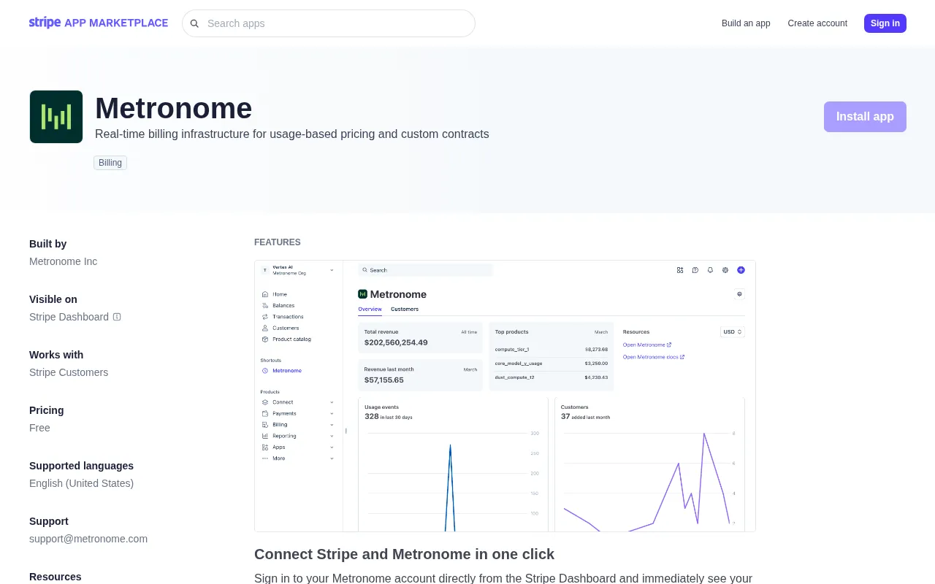Click the Sign in button

coord(885,23)
